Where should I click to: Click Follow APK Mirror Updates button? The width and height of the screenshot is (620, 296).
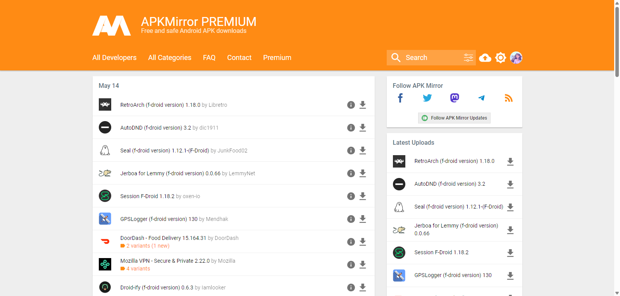(454, 118)
